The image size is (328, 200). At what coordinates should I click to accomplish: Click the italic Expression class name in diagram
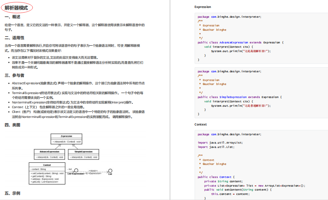click(x=66, y=136)
